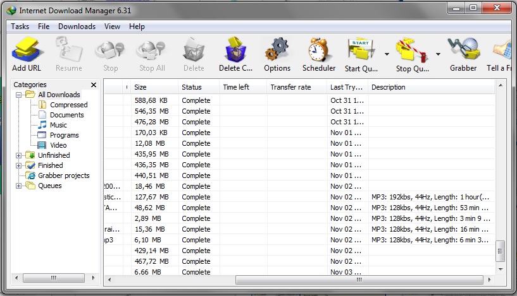Click the MP3 192kbs description cell
This screenshot has width=517, height=296.
(x=430, y=197)
